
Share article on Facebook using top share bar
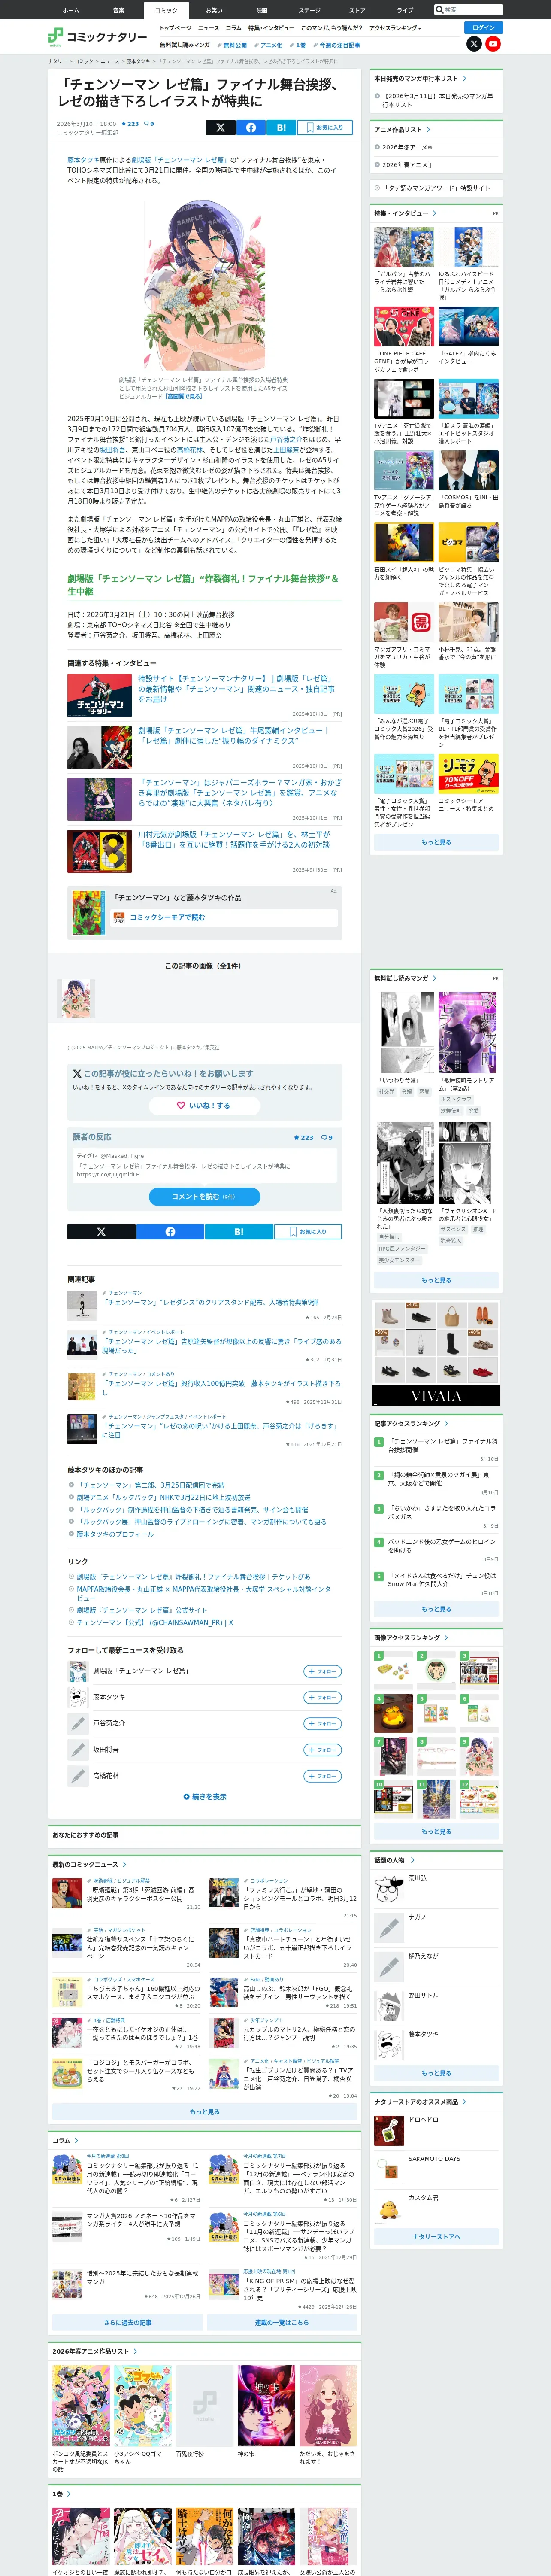250,127
